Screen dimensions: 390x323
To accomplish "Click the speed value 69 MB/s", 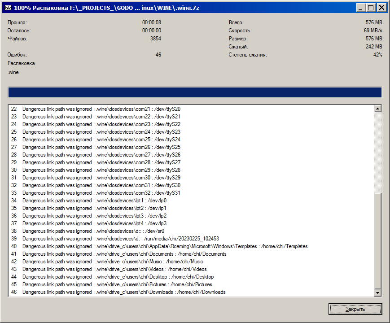I will (373, 31).
